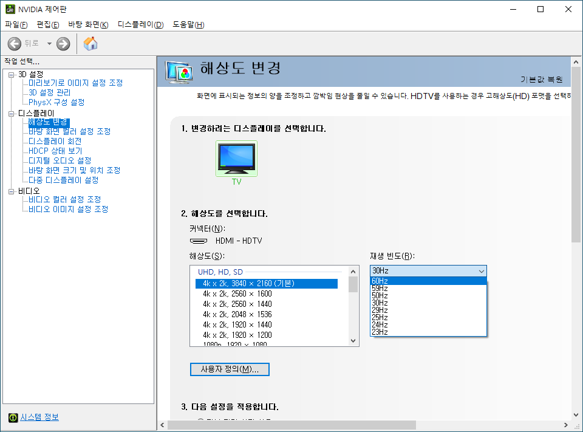Click main panel scroll down arrow
This screenshot has height=432, width=583.
[576, 414]
